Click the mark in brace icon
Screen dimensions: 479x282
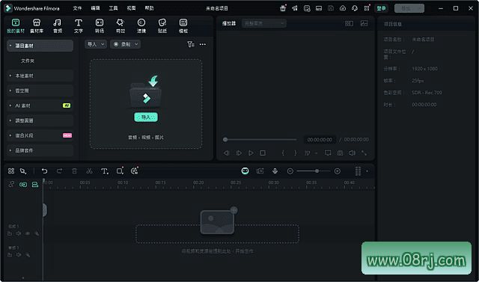[283, 153]
